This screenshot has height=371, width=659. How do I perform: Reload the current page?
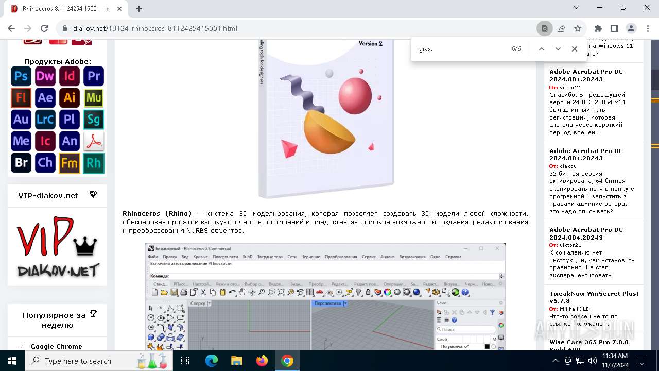pyautogui.click(x=44, y=28)
